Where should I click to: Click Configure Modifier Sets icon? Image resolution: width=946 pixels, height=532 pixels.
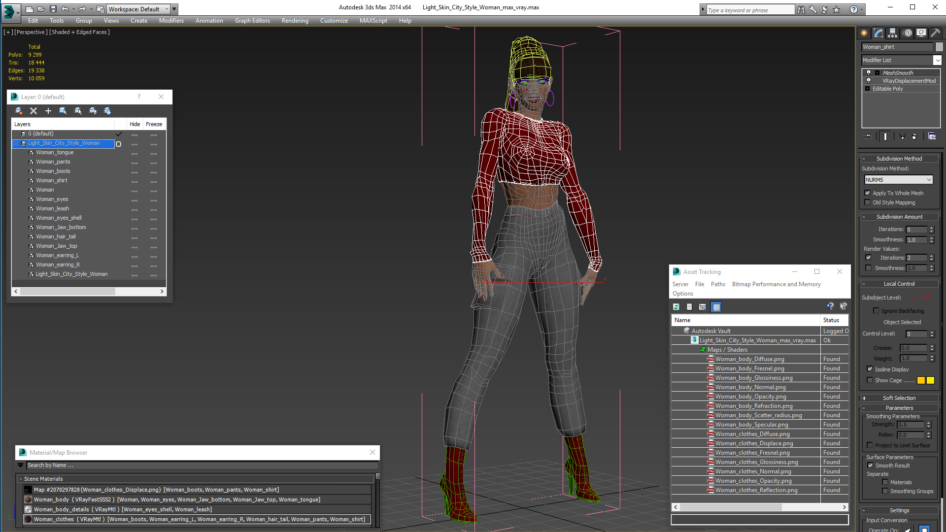pos(932,136)
